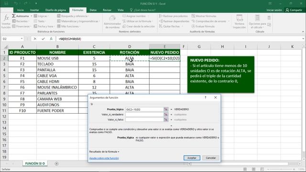The image size is (306, 172).
Task: Expand Autosuma dropdown arrow
Action: click(31, 16)
